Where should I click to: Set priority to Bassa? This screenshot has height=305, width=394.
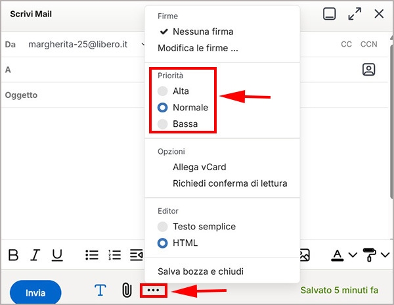point(177,124)
